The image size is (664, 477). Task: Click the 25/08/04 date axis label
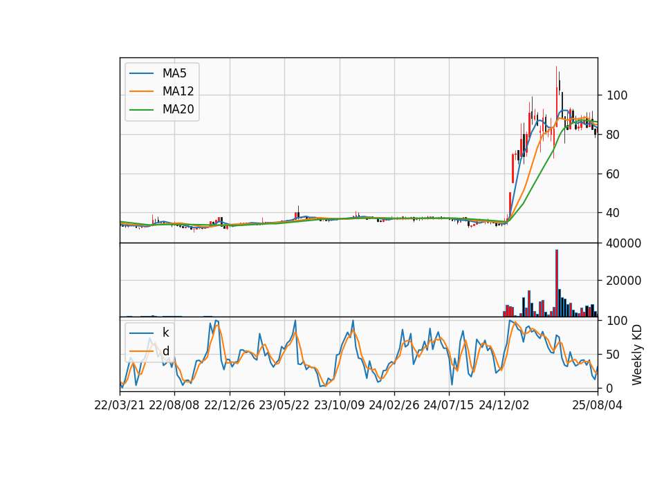pyautogui.click(x=598, y=405)
